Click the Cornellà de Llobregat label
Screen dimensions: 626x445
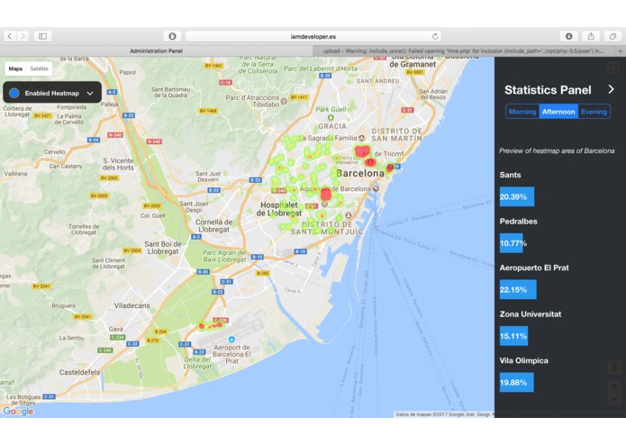pyautogui.click(x=213, y=225)
